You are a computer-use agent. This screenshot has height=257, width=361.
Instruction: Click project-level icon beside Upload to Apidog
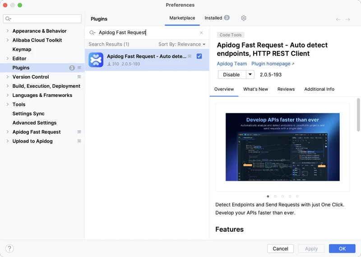coord(79,141)
